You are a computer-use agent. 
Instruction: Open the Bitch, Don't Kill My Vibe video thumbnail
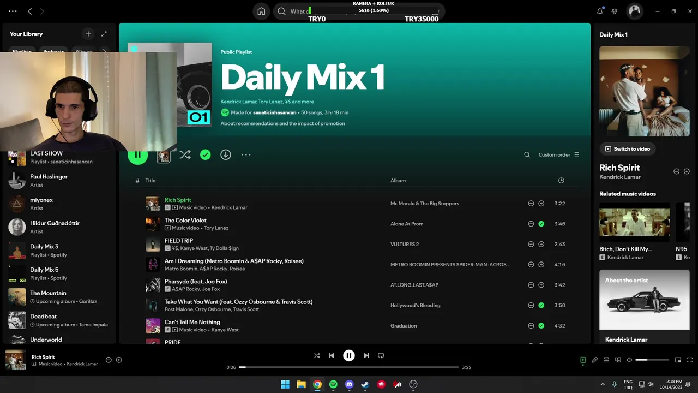tap(635, 222)
